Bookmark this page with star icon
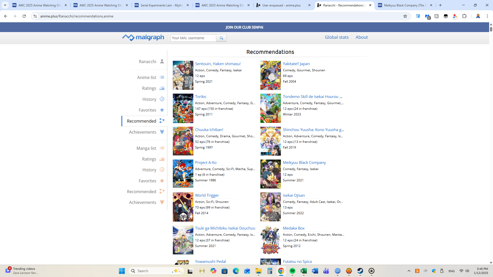The height and width of the screenshot is (277, 493). click(x=405, y=16)
